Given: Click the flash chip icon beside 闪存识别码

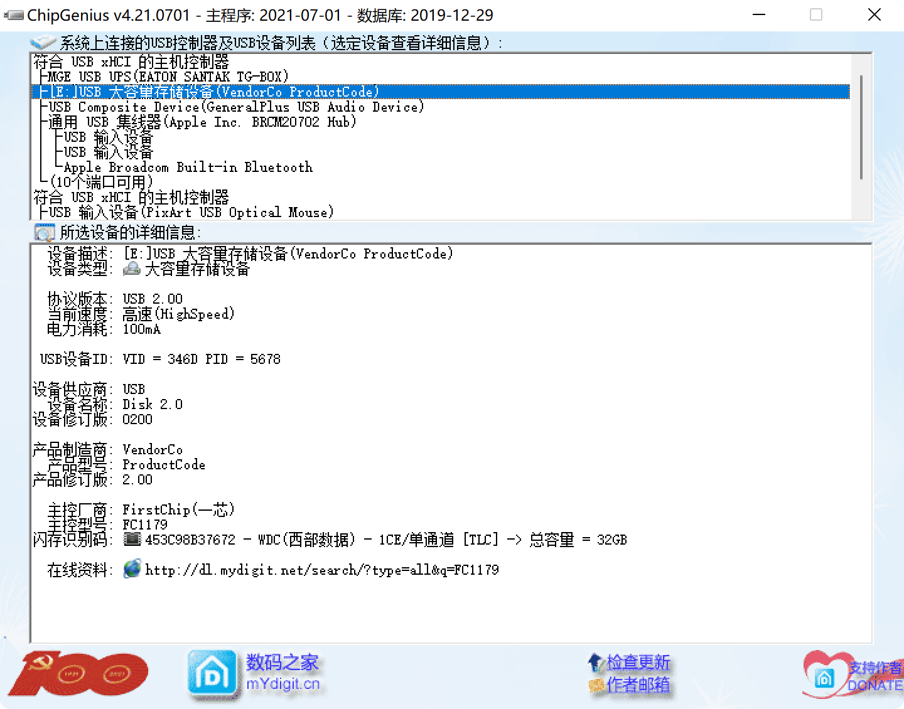Looking at the screenshot, I should pyautogui.click(x=132, y=539).
